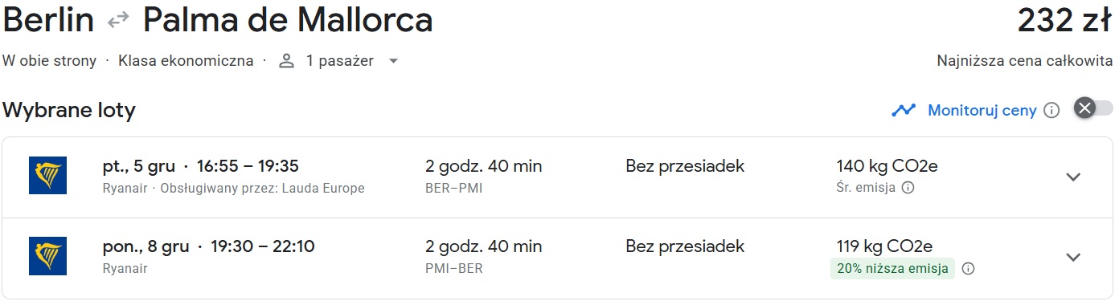Click the 232 zł total price

pos(1065,22)
